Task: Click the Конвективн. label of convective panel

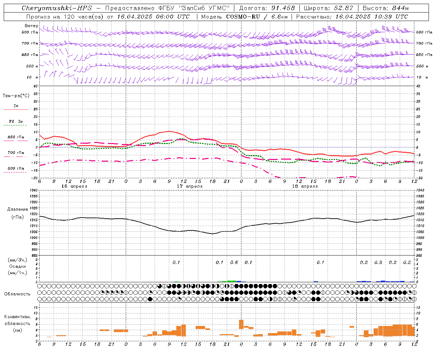Action: (x=17, y=317)
